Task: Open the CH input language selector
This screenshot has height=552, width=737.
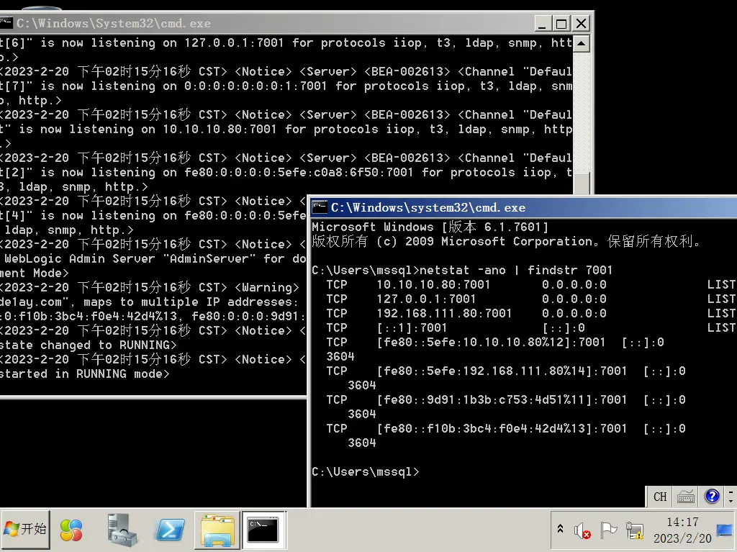Action: pos(660,496)
